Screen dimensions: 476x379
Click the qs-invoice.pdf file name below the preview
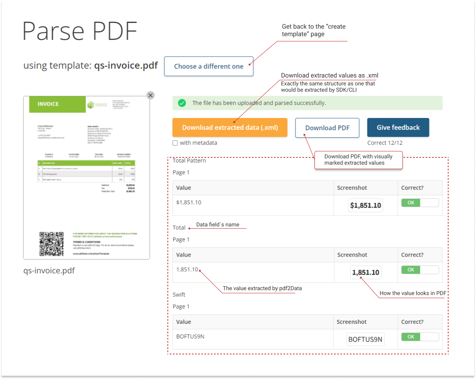[49, 271]
